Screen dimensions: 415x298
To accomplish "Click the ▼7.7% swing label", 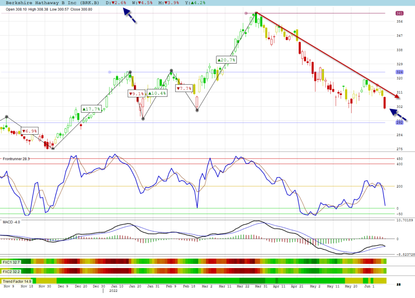I will [x=184, y=88].
